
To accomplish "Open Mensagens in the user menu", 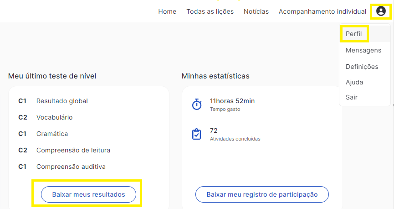I will tap(363, 50).
